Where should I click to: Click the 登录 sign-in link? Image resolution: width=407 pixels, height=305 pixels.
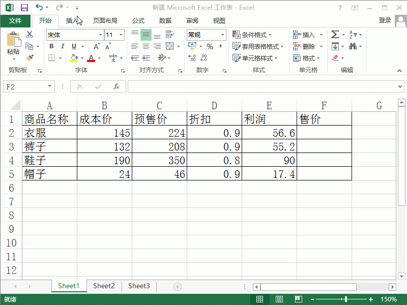click(386, 21)
